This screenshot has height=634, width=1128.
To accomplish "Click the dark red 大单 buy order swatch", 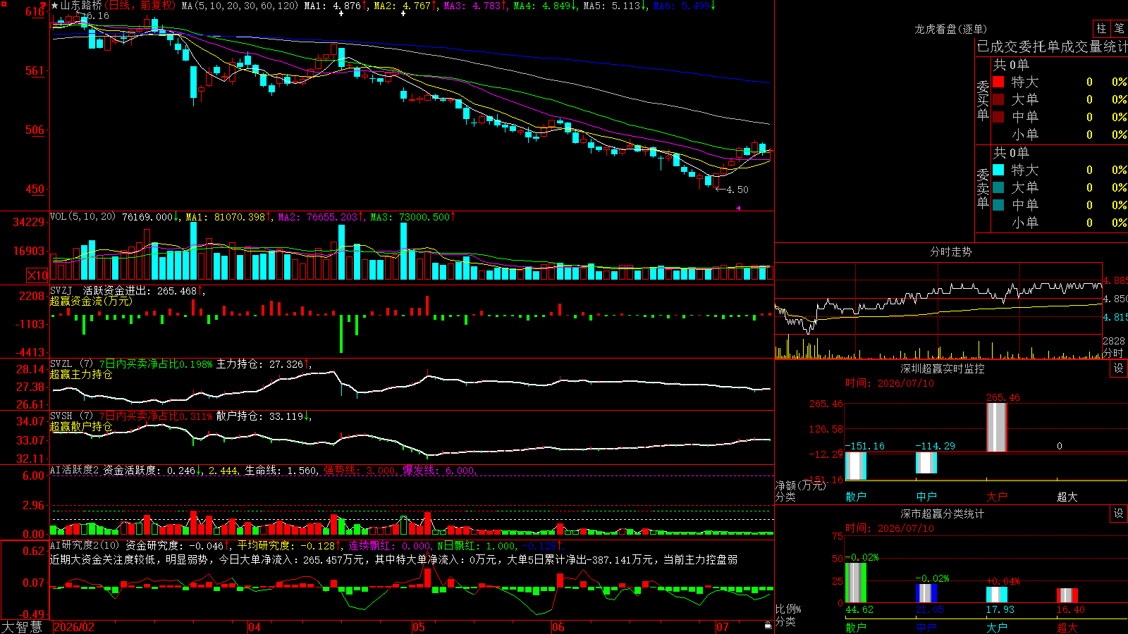I will pos(998,99).
